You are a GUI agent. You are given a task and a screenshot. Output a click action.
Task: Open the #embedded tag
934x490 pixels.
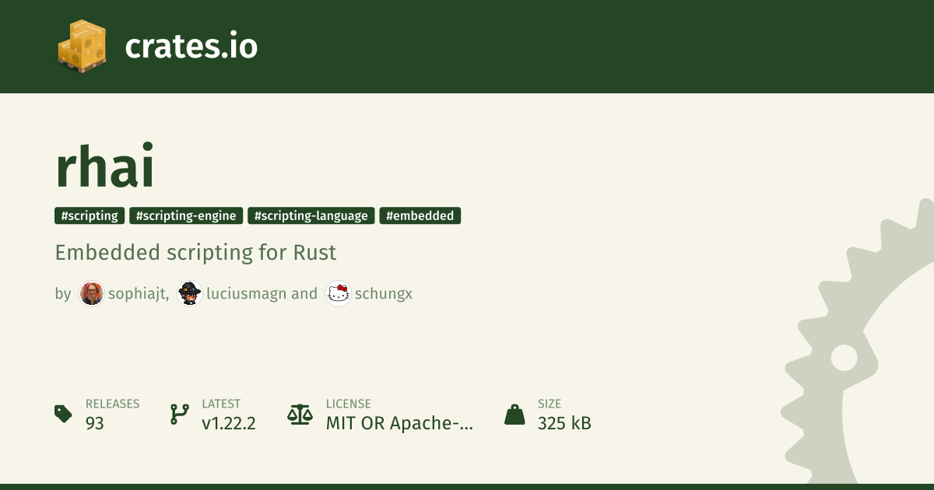(420, 215)
